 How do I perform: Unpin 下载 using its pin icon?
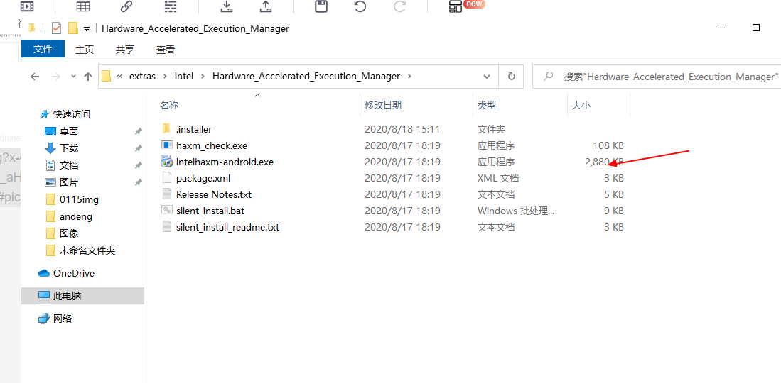(139, 148)
